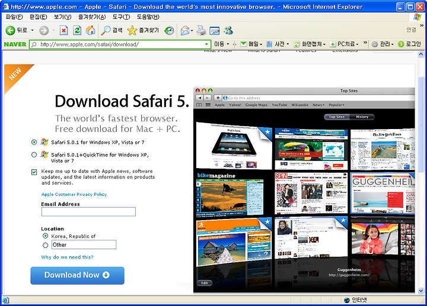Open the History clock icon

coord(169,30)
